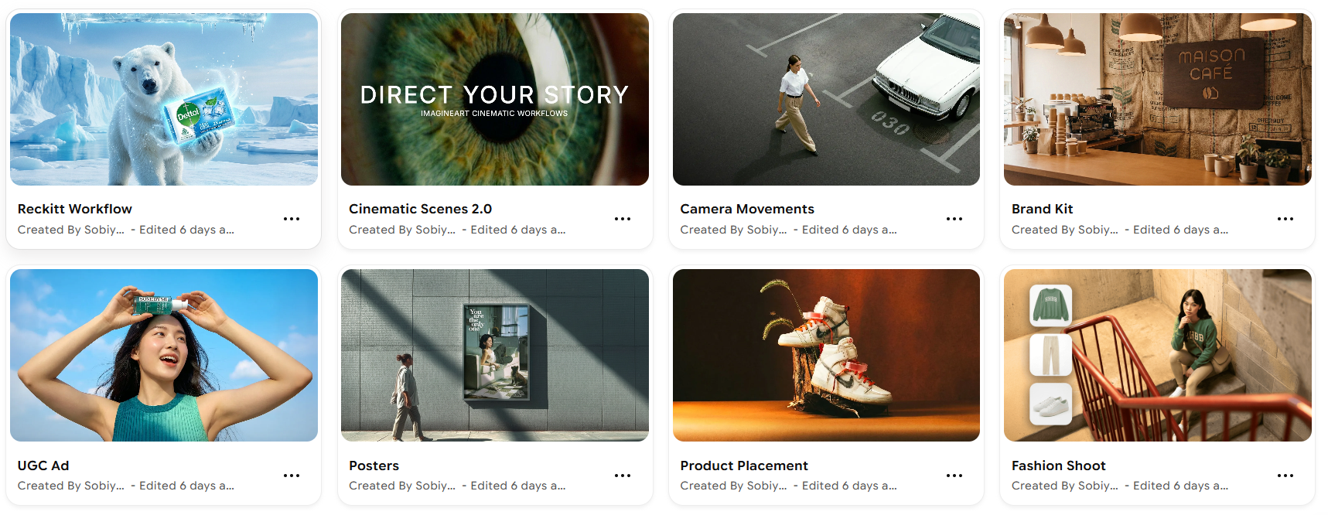Viewport: 1328px width, 515px height.
Task: Open the Reckitt Workflow project thumbnail
Action: tap(163, 99)
